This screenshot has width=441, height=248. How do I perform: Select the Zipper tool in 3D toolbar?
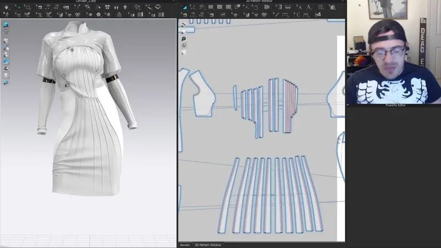[119, 15]
